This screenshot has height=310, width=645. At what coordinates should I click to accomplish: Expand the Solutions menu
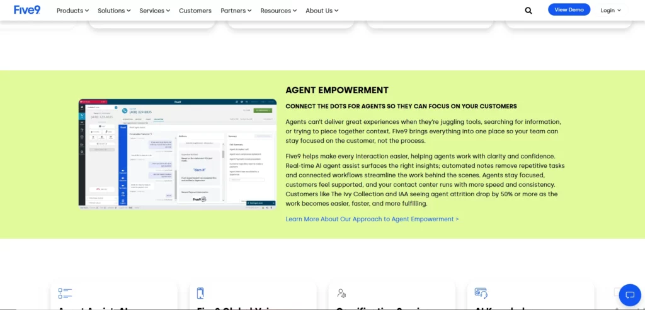click(114, 11)
